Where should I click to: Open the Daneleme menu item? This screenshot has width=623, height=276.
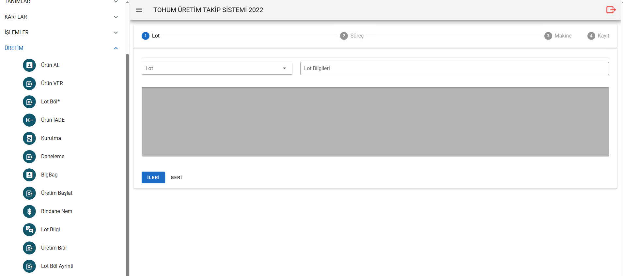(53, 157)
